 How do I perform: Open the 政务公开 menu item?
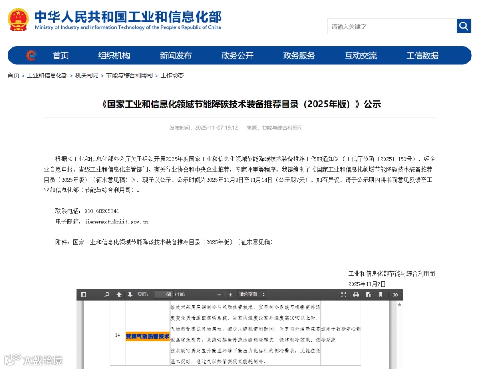click(x=237, y=55)
